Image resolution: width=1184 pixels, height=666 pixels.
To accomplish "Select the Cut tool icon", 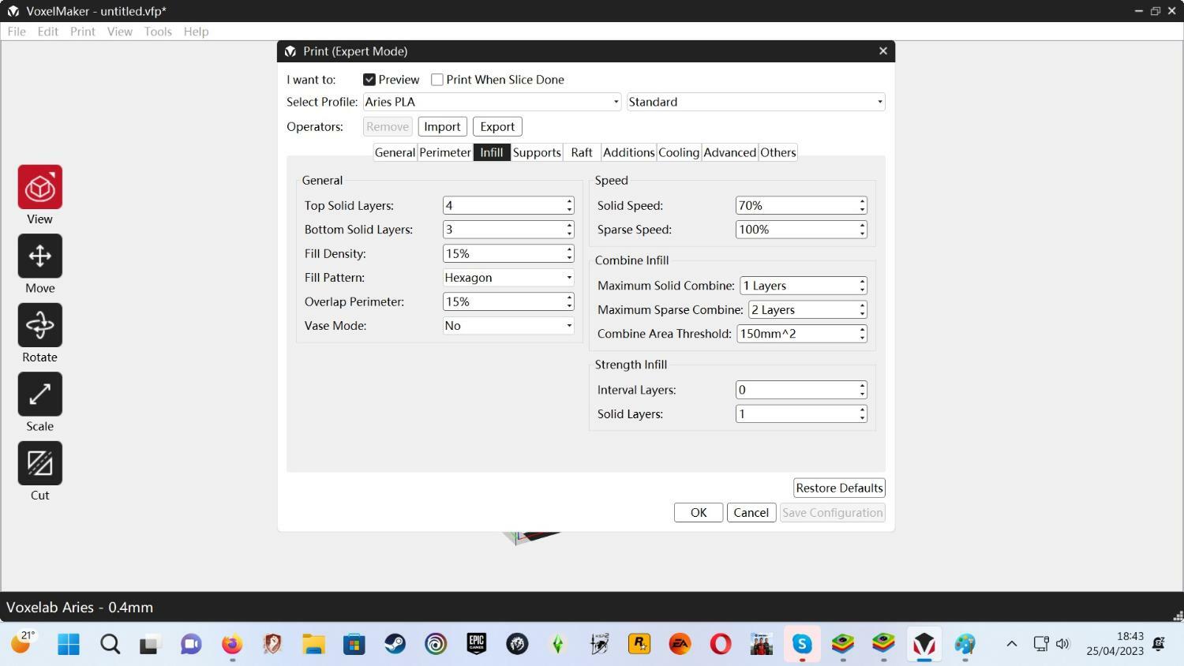I will [40, 463].
